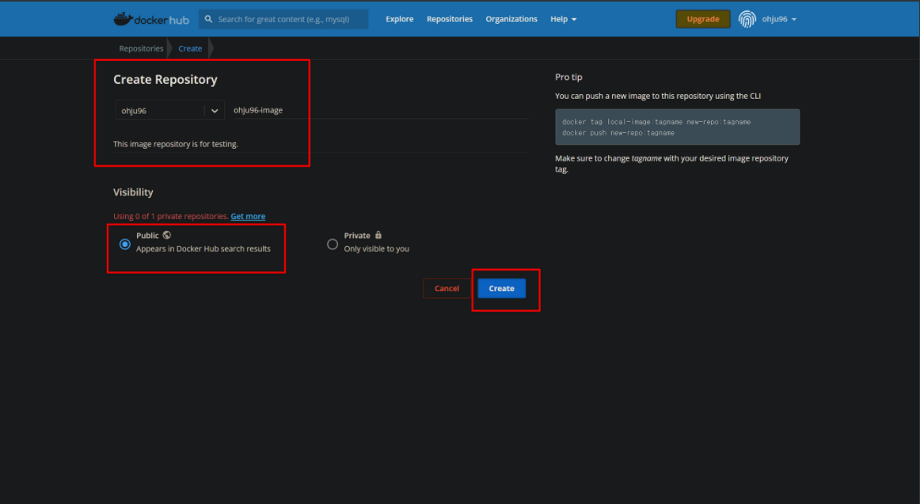Select the Private visibility radio button
Viewport: 920px width, 504px height.
pos(332,244)
